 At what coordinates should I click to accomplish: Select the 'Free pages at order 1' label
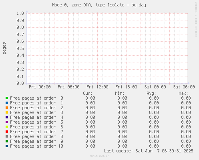(36, 103)
